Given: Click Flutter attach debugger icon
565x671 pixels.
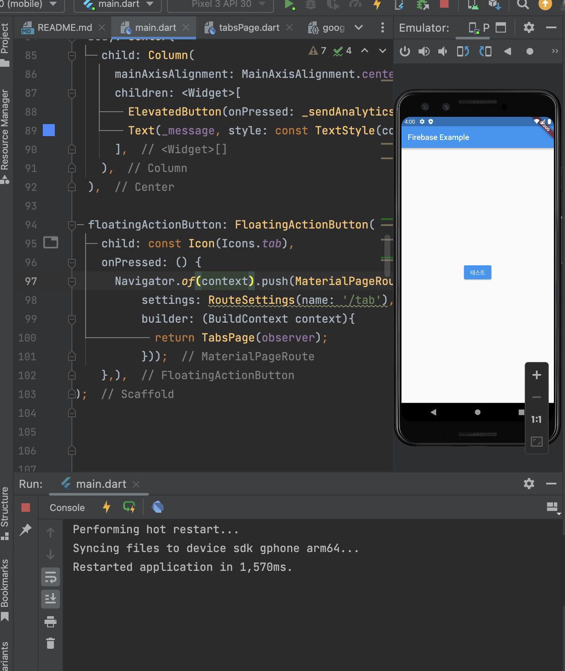Looking at the screenshot, I should coord(399,5).
